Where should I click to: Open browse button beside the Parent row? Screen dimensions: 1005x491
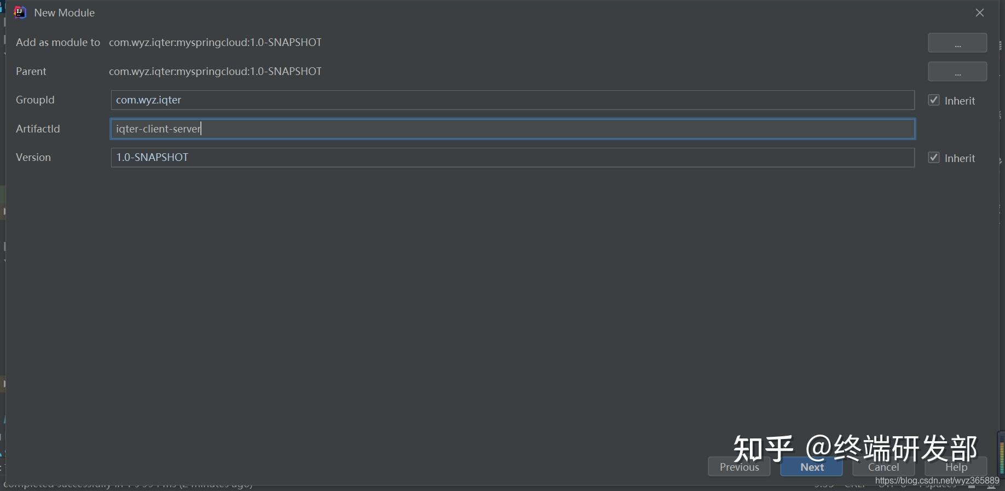[957, 72]
